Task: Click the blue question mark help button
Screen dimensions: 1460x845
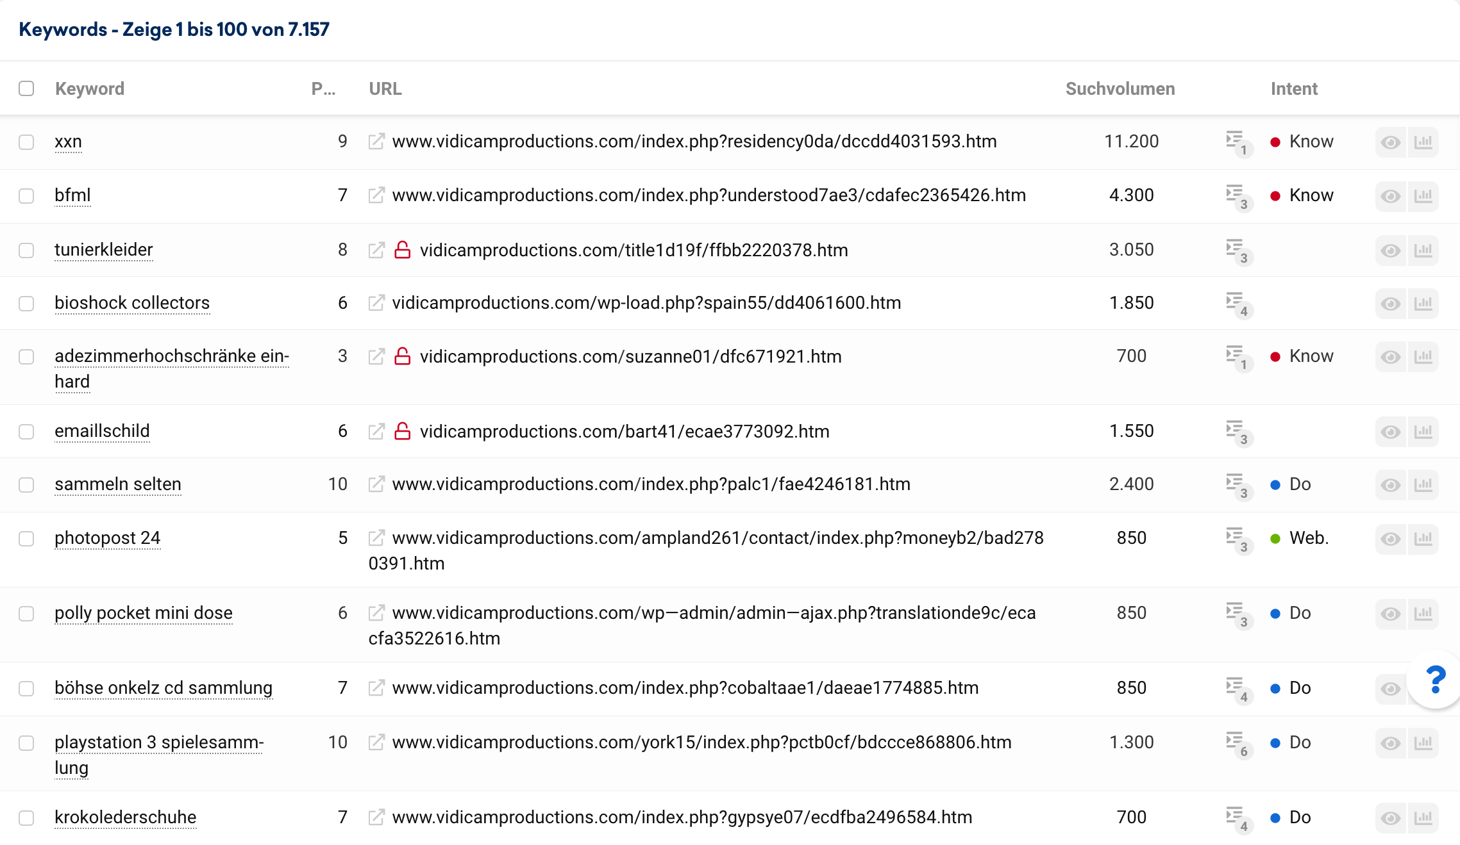Action: (1436, 680)
